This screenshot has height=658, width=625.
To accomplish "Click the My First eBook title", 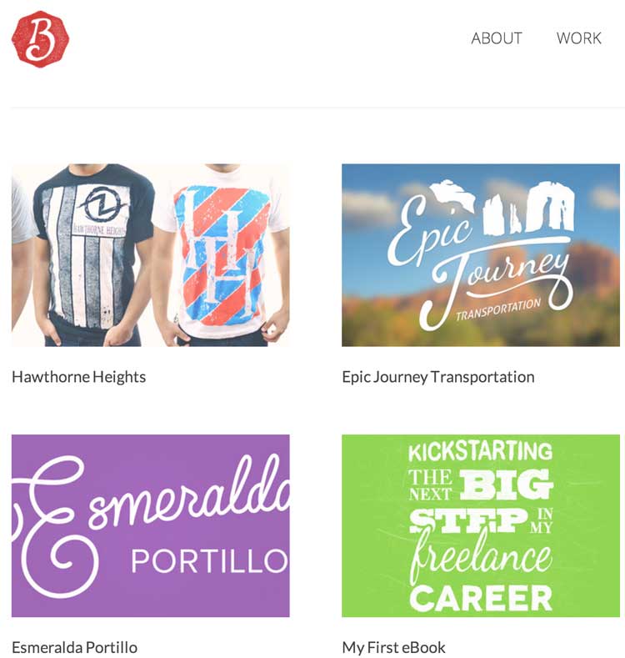I will click(393, 647).
